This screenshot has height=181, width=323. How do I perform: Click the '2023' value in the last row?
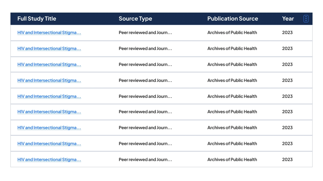(287, 159)
